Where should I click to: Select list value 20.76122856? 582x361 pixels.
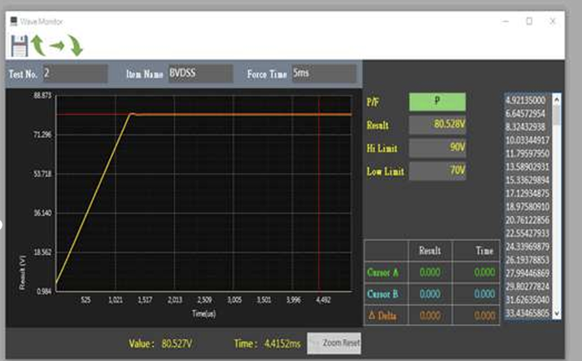pyautogui.click(x=527, y=220)
